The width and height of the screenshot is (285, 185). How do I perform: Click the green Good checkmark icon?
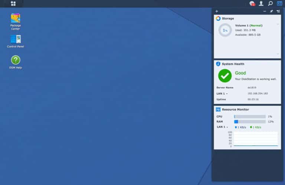(x=225, y=76)
